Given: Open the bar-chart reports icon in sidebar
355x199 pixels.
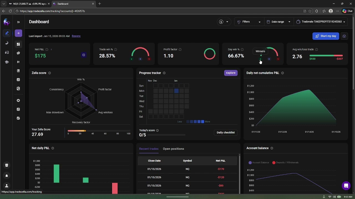Looking at the screenshot, I should click(x=18, y=80).
